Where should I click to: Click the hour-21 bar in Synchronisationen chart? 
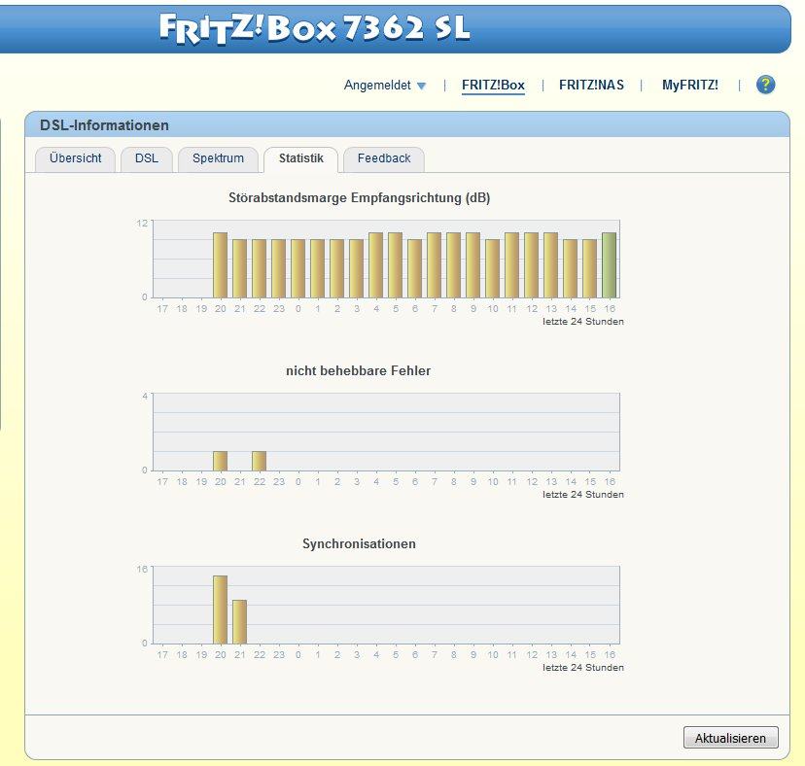(x=240, y=622)
